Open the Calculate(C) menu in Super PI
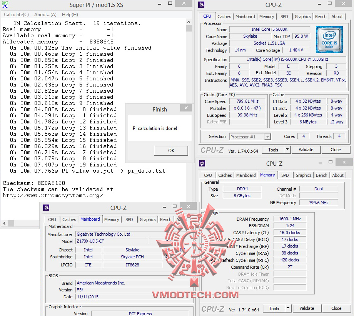The height and width of the screenshot is (316, 354). tap(16, 15)
